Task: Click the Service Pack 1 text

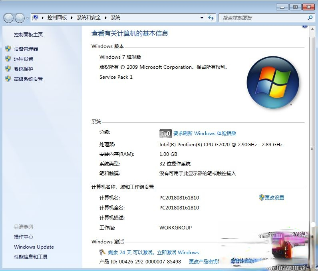Action: 116,77
